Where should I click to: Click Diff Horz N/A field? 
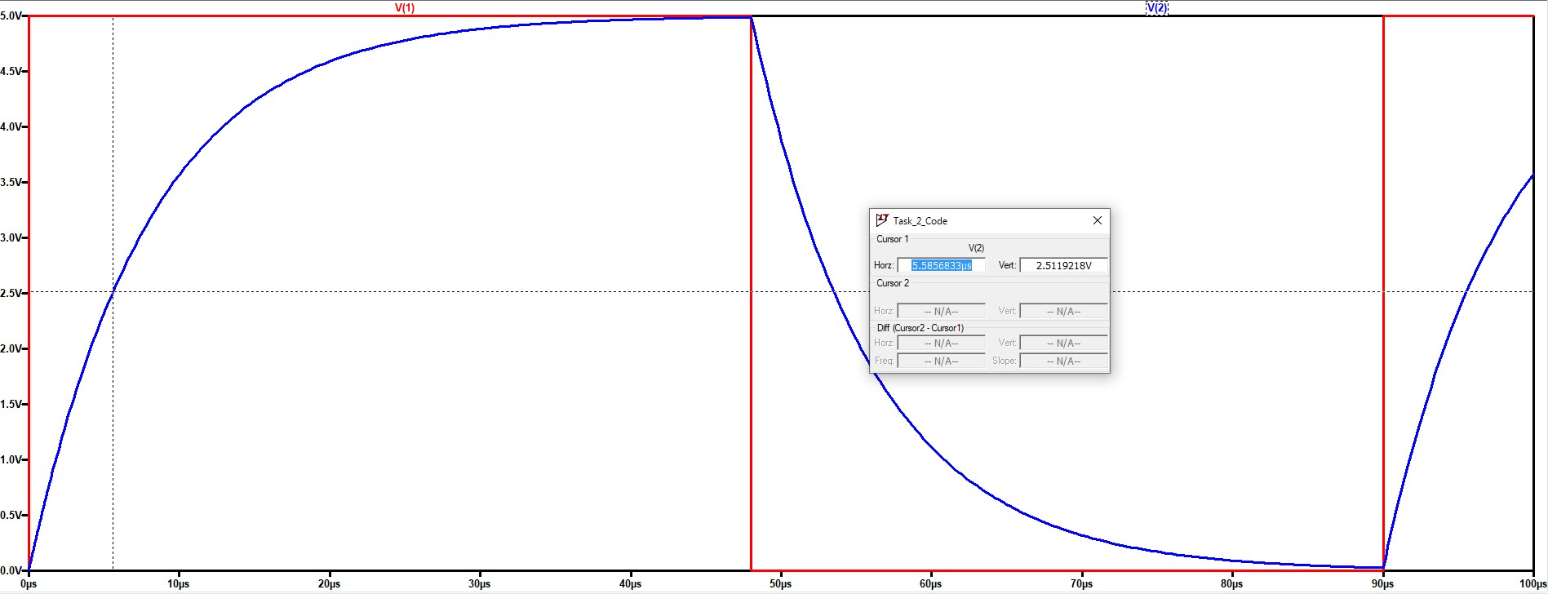[x=942, y=343]
